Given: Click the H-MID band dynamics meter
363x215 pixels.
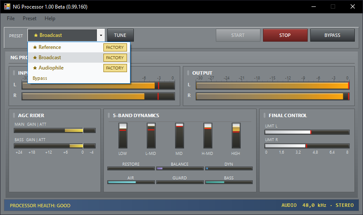Looking at the screenshot, I should (x=208, y=136).
